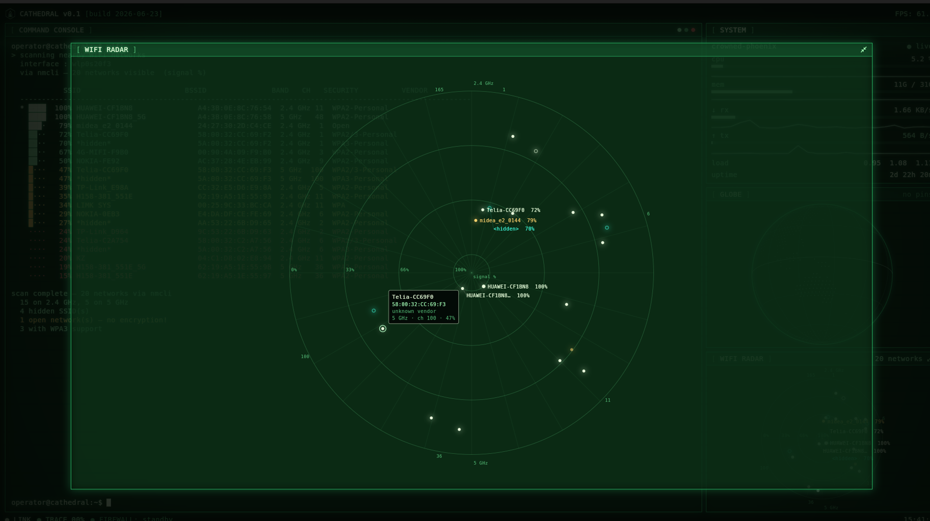Click 'CATHEDRAL v0.1' title in top bar
This screenshot has width=930, height=521.
tap(49, 14)
